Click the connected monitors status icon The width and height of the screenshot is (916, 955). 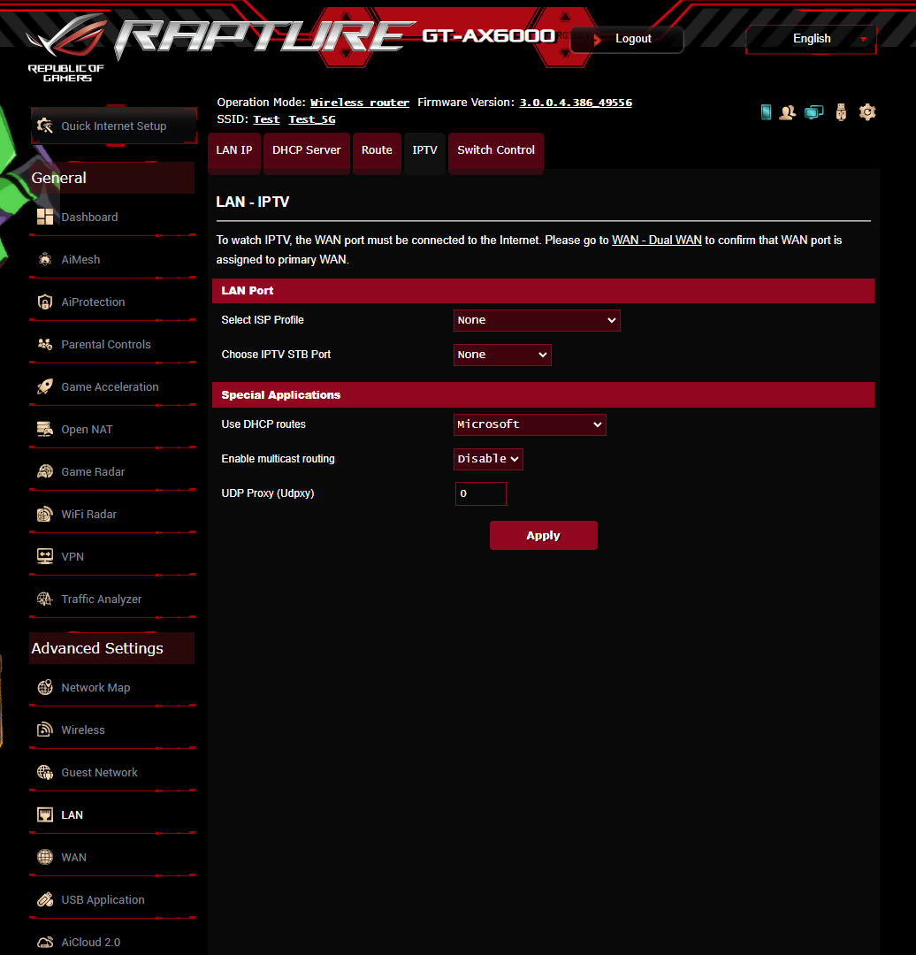tap(813, 112)
